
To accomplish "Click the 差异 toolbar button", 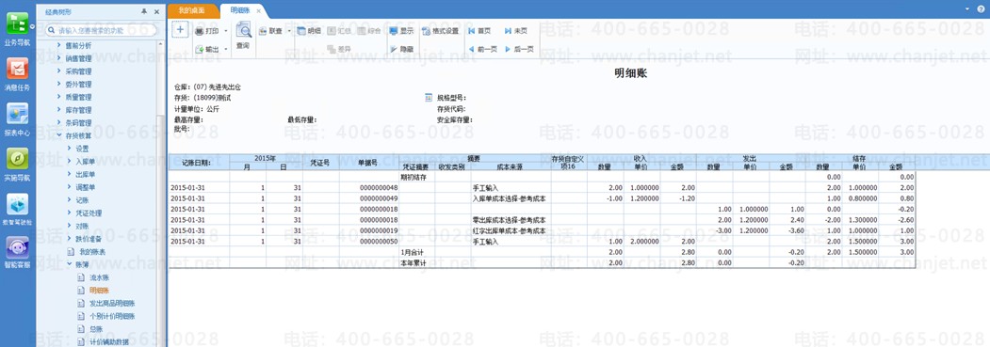I will pos(339,49).
